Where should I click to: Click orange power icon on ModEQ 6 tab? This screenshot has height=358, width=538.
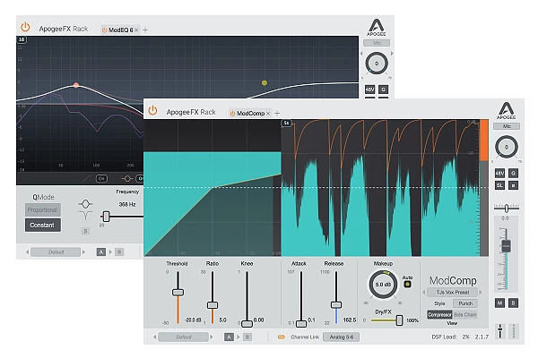pos(105,30)
